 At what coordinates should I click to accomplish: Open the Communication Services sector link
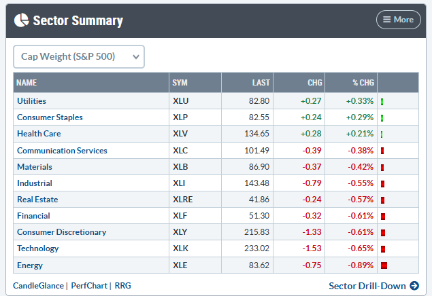pyautogui.click(x=62, y=150)
